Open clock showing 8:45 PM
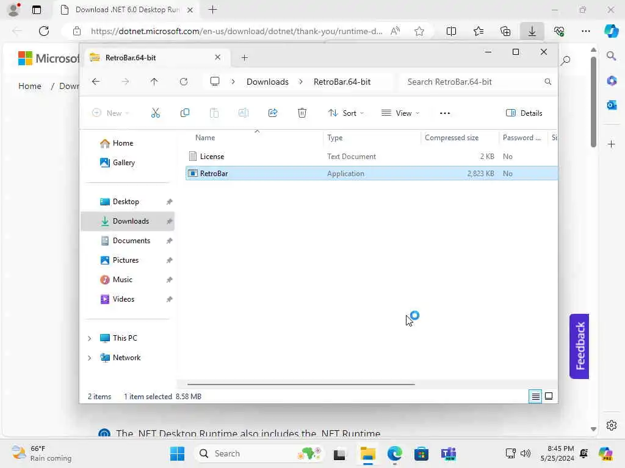 tap(557, 453)
